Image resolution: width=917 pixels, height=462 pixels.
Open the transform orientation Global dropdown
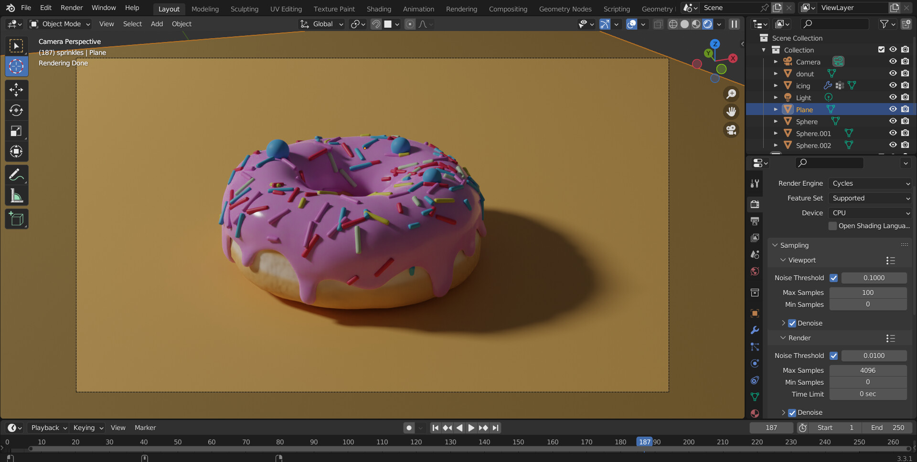[x=321, y=24]
